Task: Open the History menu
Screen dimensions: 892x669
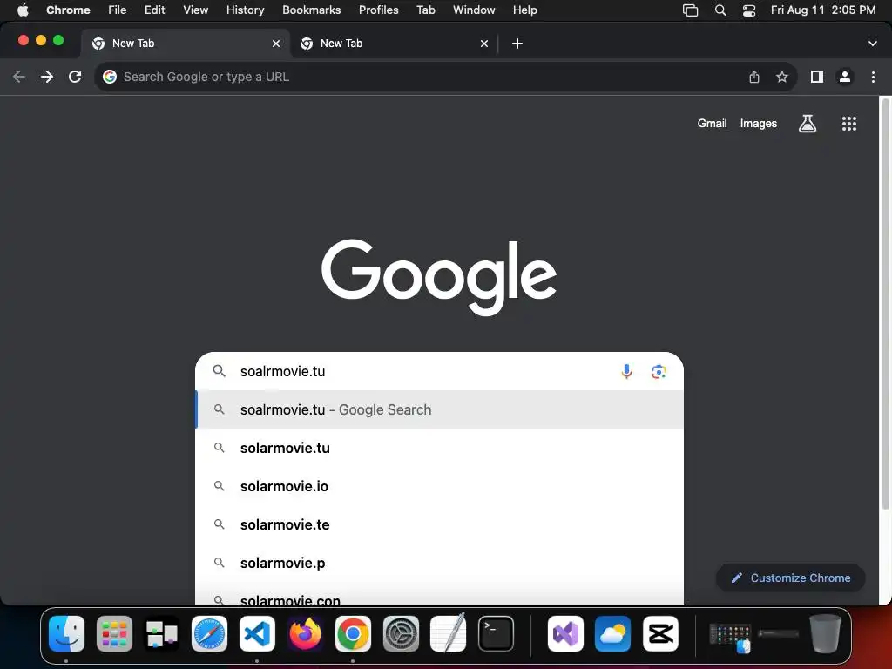Action: pyautogui.click(x=245, y=10)
